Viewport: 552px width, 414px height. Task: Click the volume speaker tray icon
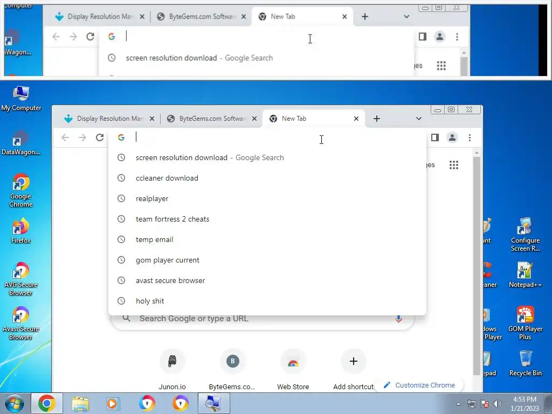click(x=498, y=404)
